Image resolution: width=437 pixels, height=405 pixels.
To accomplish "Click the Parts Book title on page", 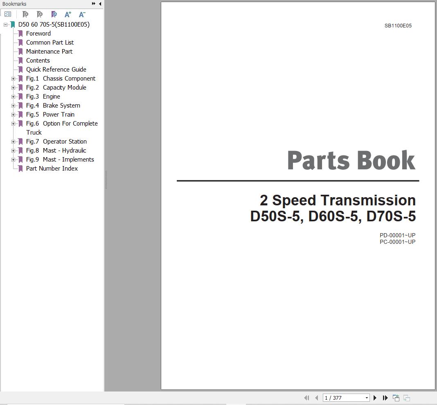I will [351, 160].
